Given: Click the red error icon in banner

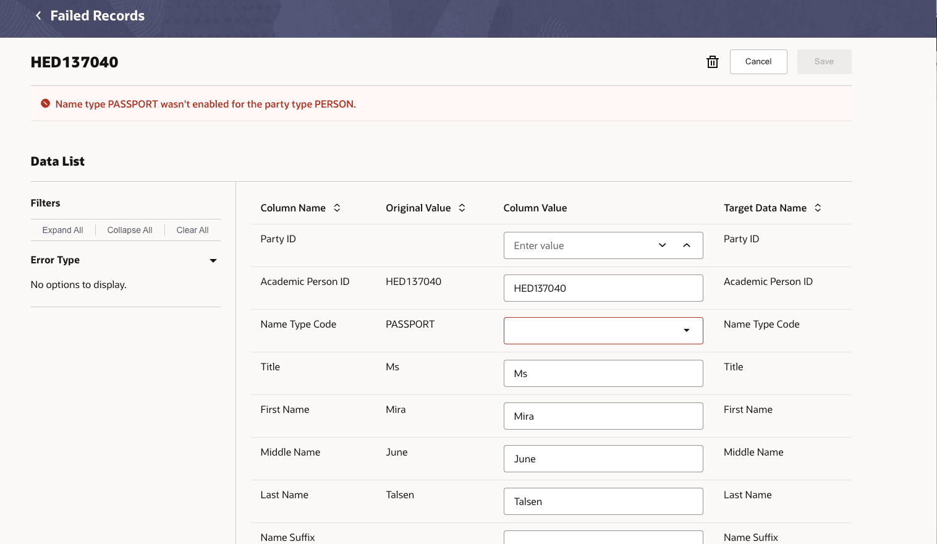Looking at the screenshot, I should pos(45,103).
